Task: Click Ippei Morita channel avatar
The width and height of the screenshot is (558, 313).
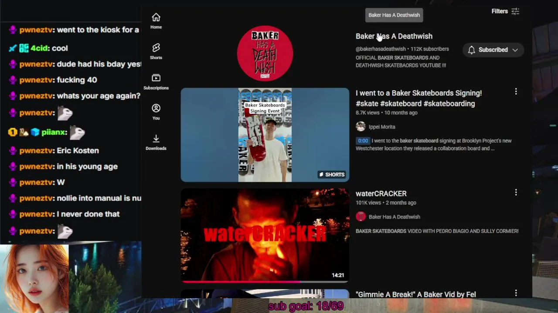Action: pyautogui.click(x=361, y=127)
